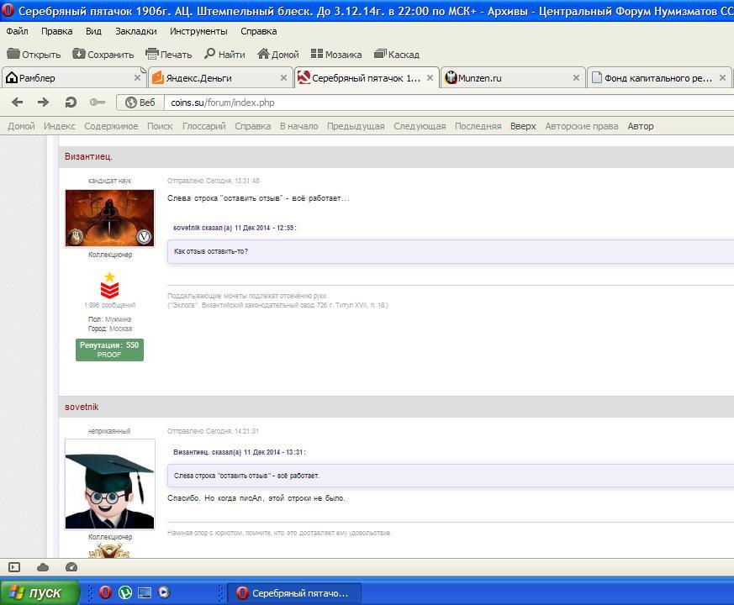Viewport: 734px width, 605px height.
Task: Click the password wand key icon
Action: (98, 102)
